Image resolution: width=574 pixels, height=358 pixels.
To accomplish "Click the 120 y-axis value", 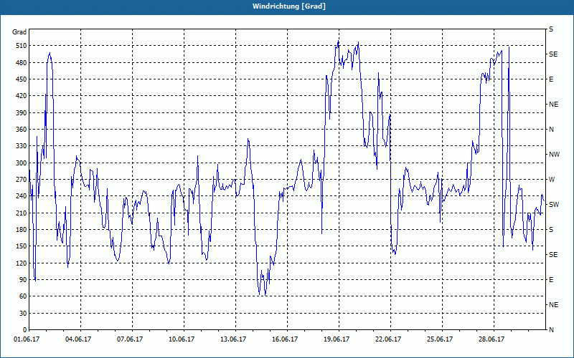I will coord(22,263).
